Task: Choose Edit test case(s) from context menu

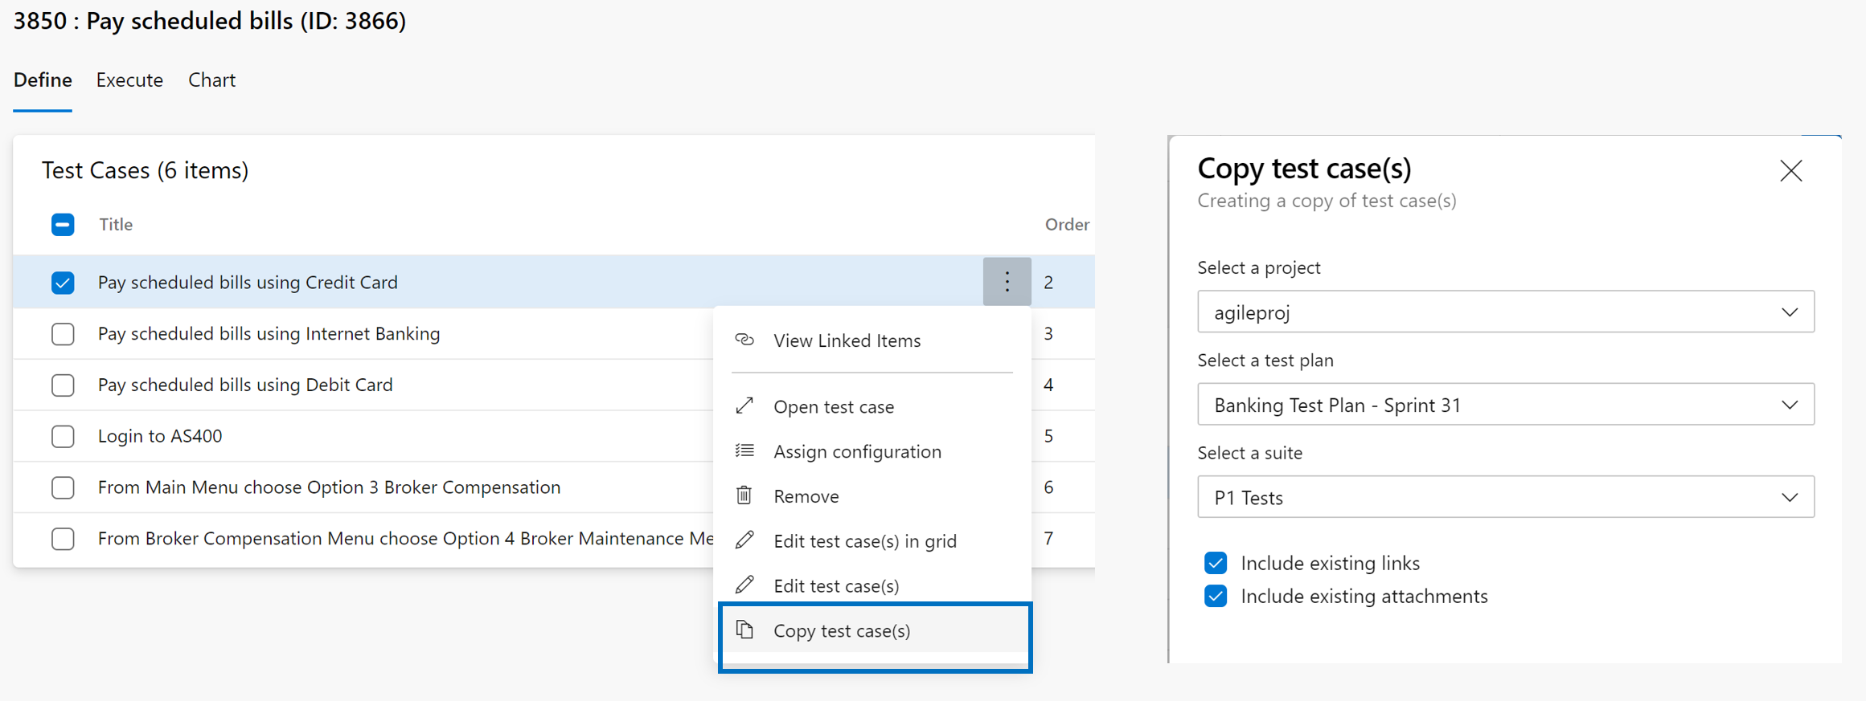Action: (836, 585)
